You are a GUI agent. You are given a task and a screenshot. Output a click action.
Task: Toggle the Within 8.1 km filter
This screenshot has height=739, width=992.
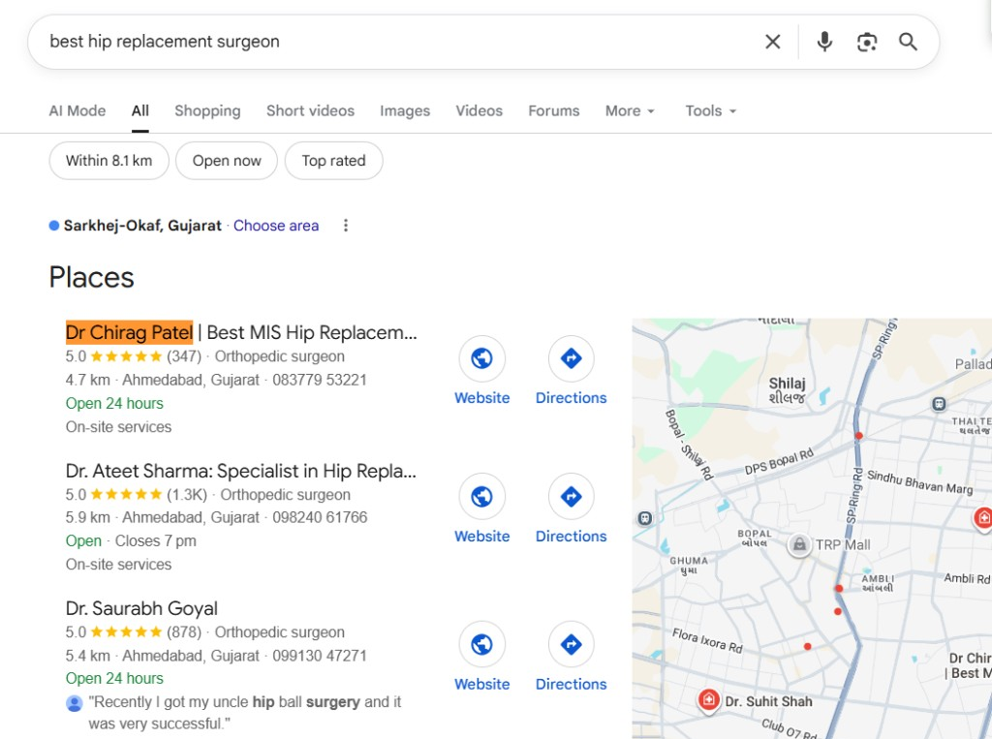pyautogui.click(x=108, y=161)
